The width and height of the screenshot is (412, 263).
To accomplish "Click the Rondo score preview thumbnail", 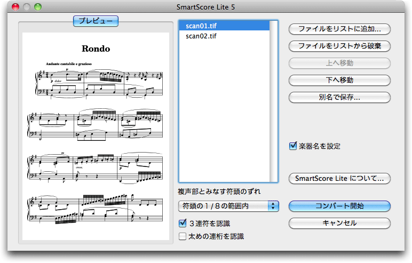I will [96, 136].
